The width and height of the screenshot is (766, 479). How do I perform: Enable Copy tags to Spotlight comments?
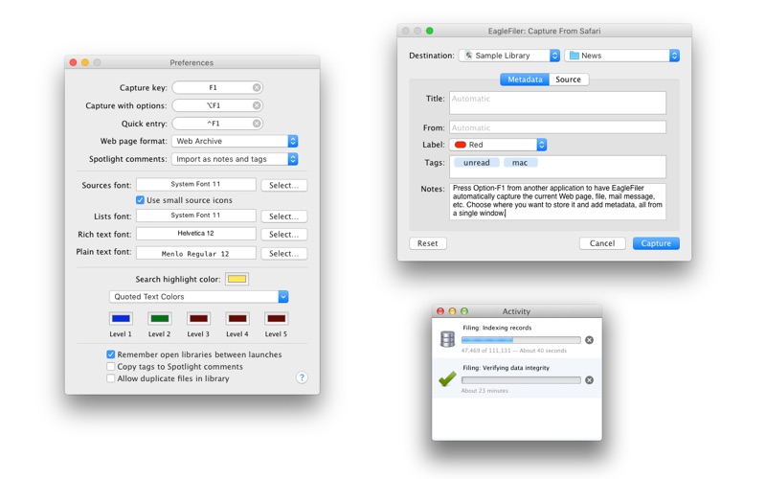[x=111, y=367]
